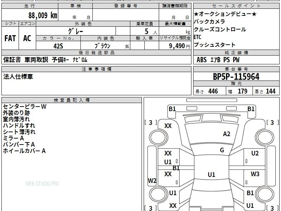Image resolution: width=281 pixels, height=211 pixels.
Task: Select the セールスポイント heading
Action: click(236, 6)
